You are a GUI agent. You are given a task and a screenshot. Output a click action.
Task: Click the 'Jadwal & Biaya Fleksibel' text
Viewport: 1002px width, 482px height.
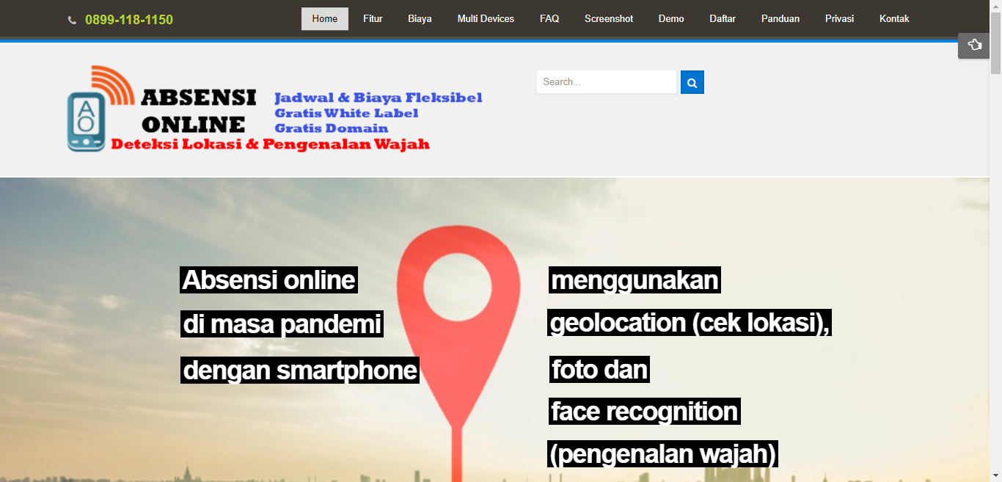[378, 98]
